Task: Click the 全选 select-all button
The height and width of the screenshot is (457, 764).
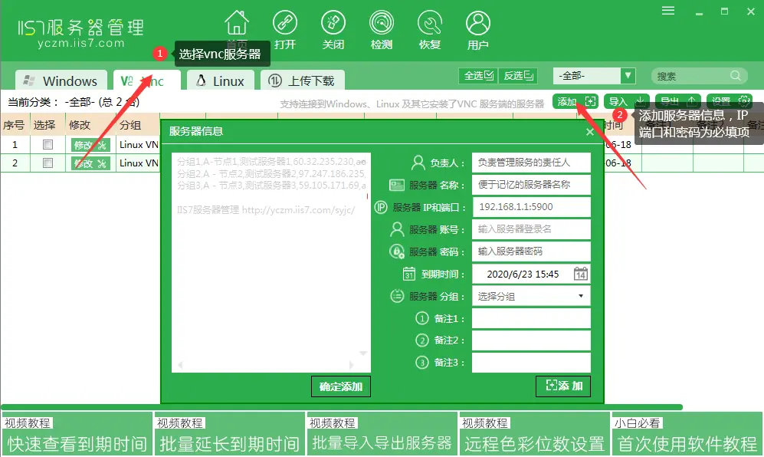Action: [x=478, y=76]
